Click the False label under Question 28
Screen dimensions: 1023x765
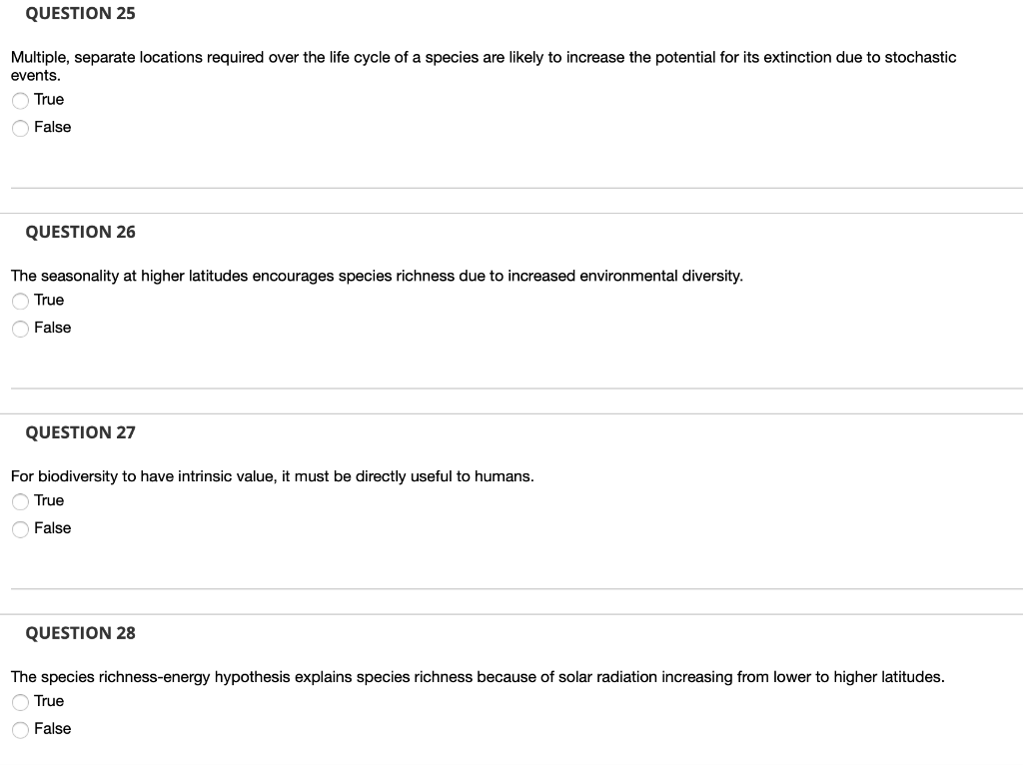[x=53, y=728]
